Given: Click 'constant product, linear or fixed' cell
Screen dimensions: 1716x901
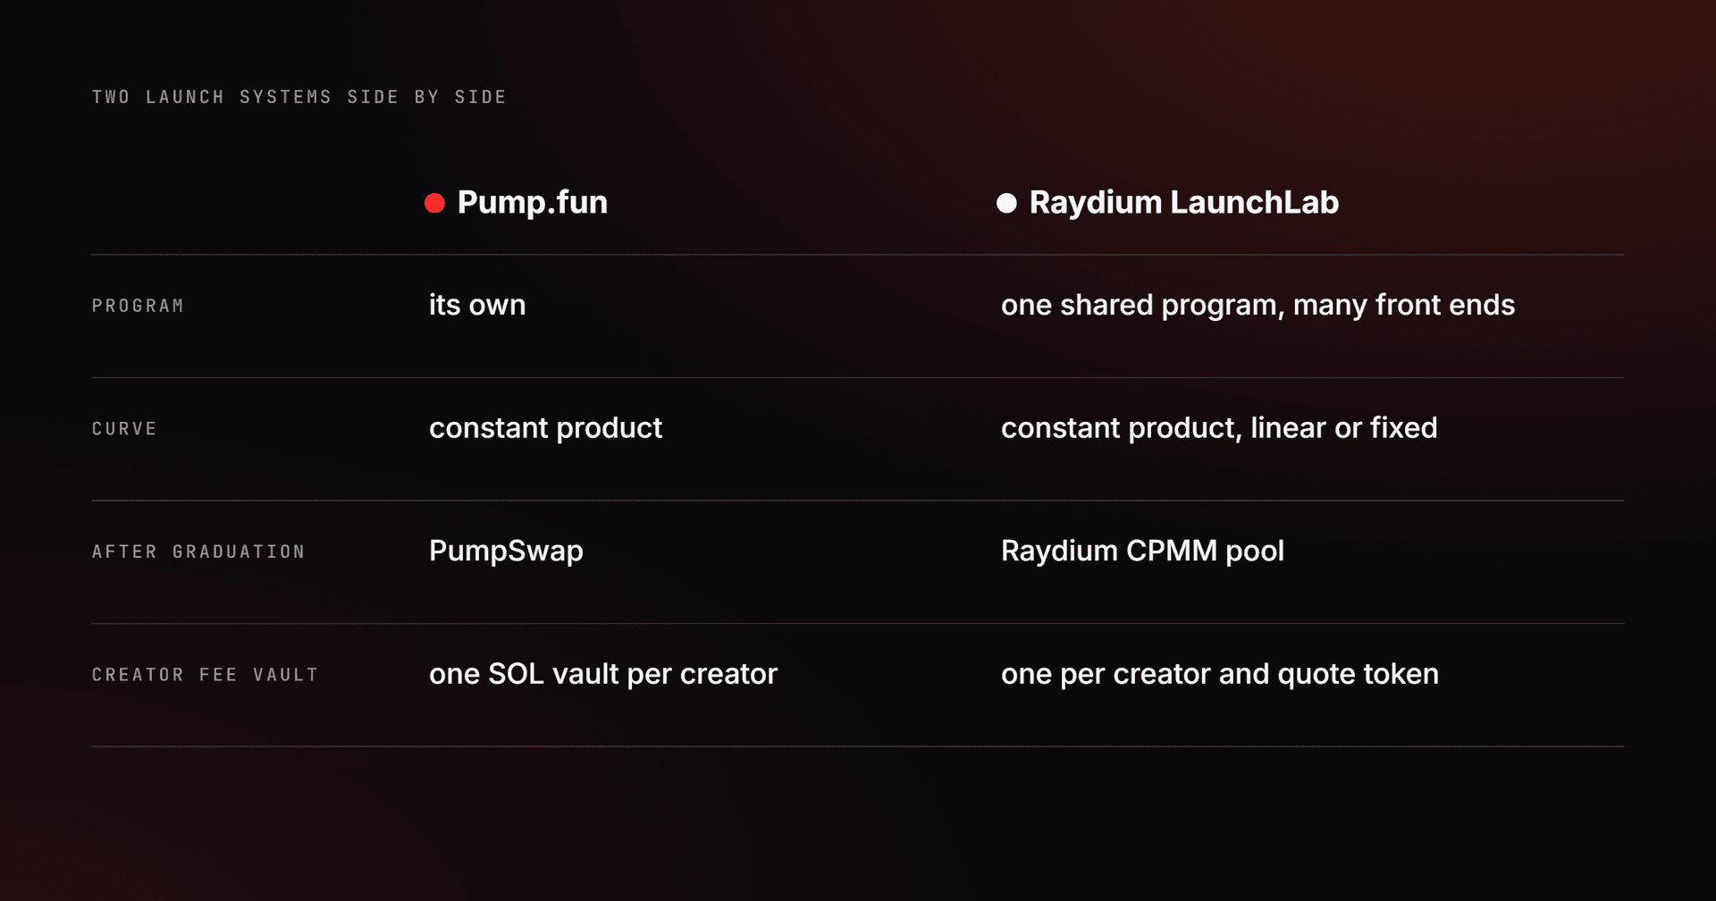Looking at the screenshot, I should coord(1219,428).
